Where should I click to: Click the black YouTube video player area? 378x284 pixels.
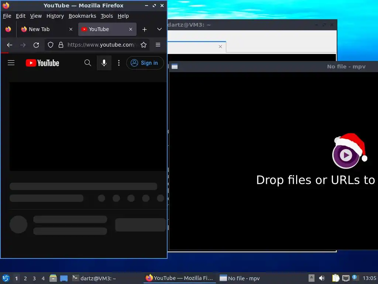pos(88,126)
